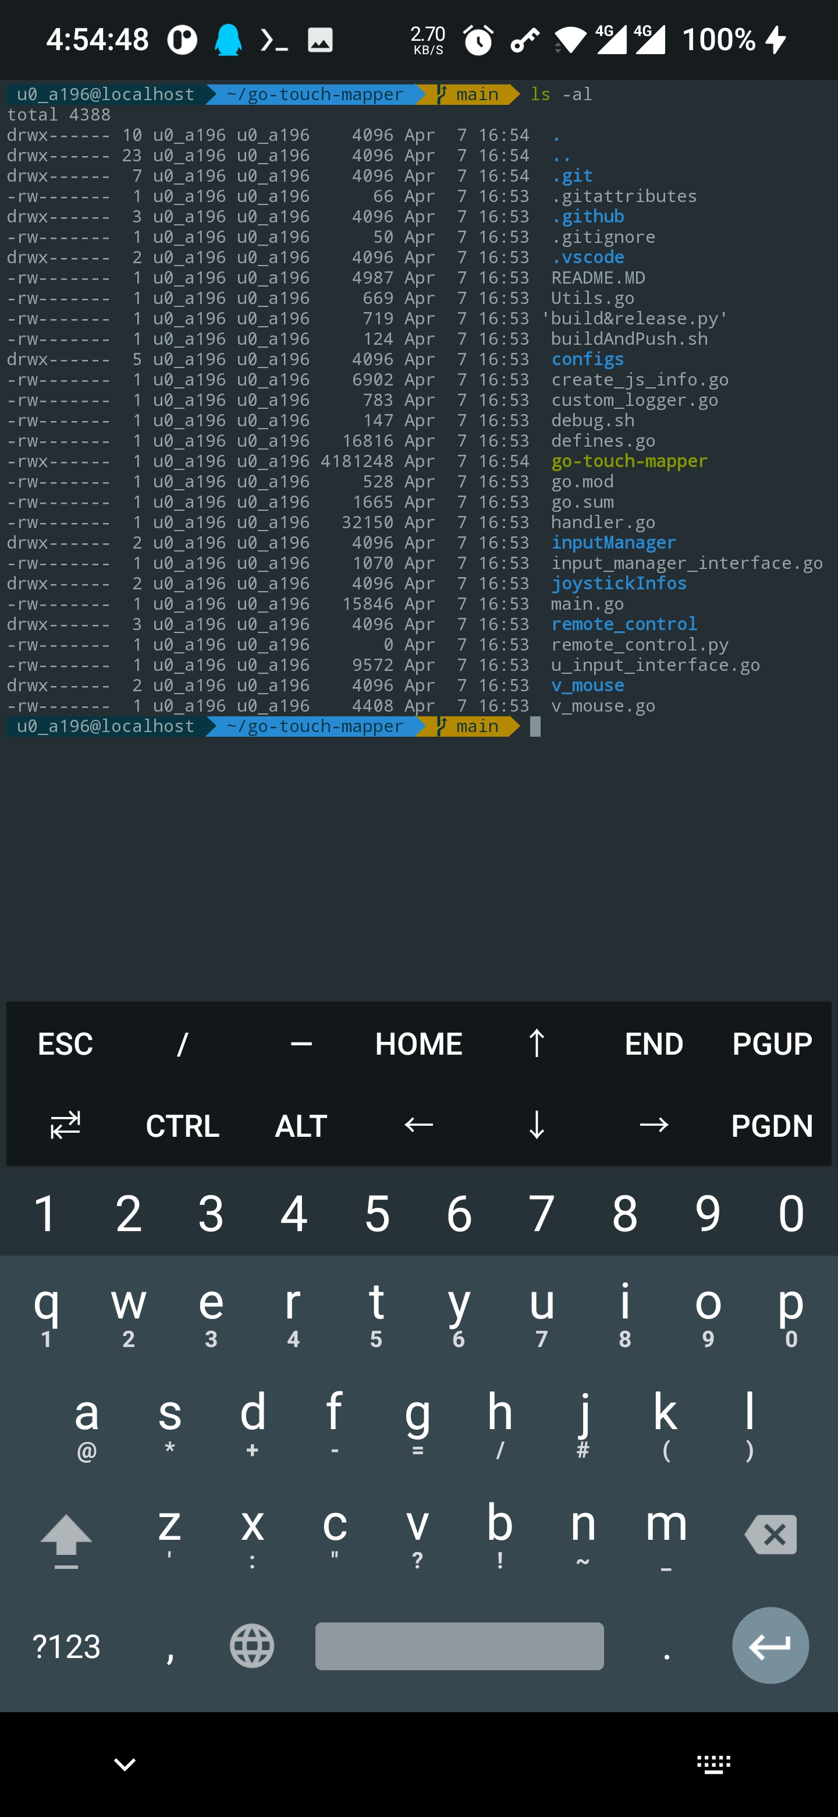Screen dimensions: 838x1817
Task: Tap the QQ penguin notification icon
Action: 228,40
